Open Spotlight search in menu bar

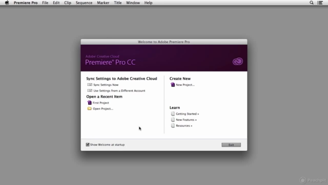tap(312, 3)
